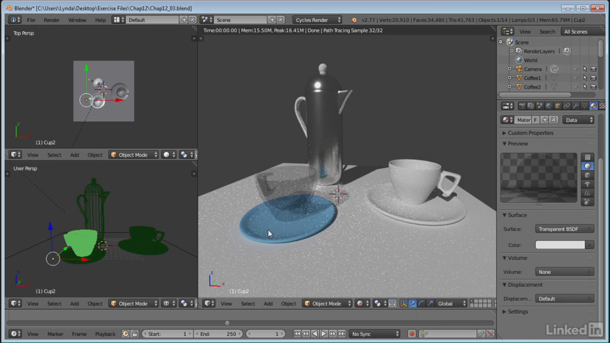Open the Help menu
Viewport: 610px width, 343px height.
[x=101, y=20]
